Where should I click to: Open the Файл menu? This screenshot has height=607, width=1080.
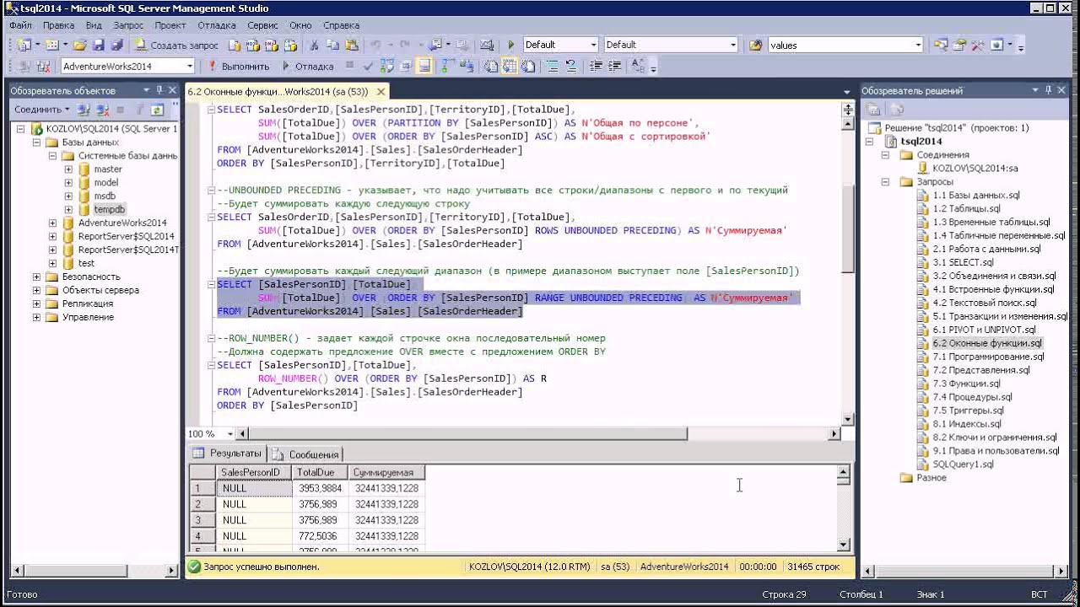(20, 25)
